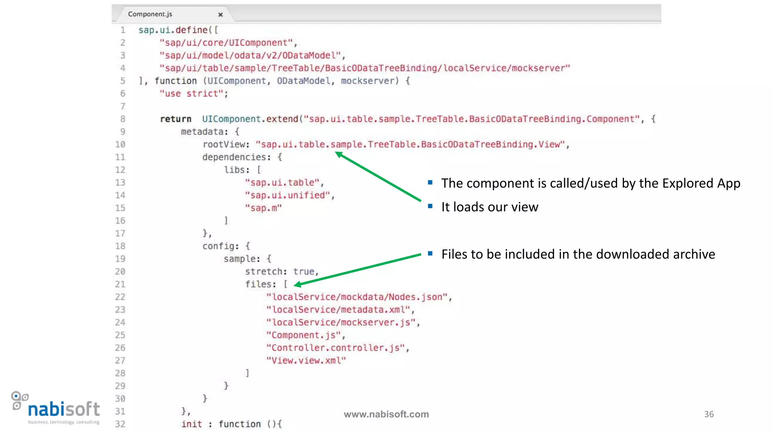Click the "use strict" statement
This screenshot has height=434, width=773.
[x=194, y=94]
